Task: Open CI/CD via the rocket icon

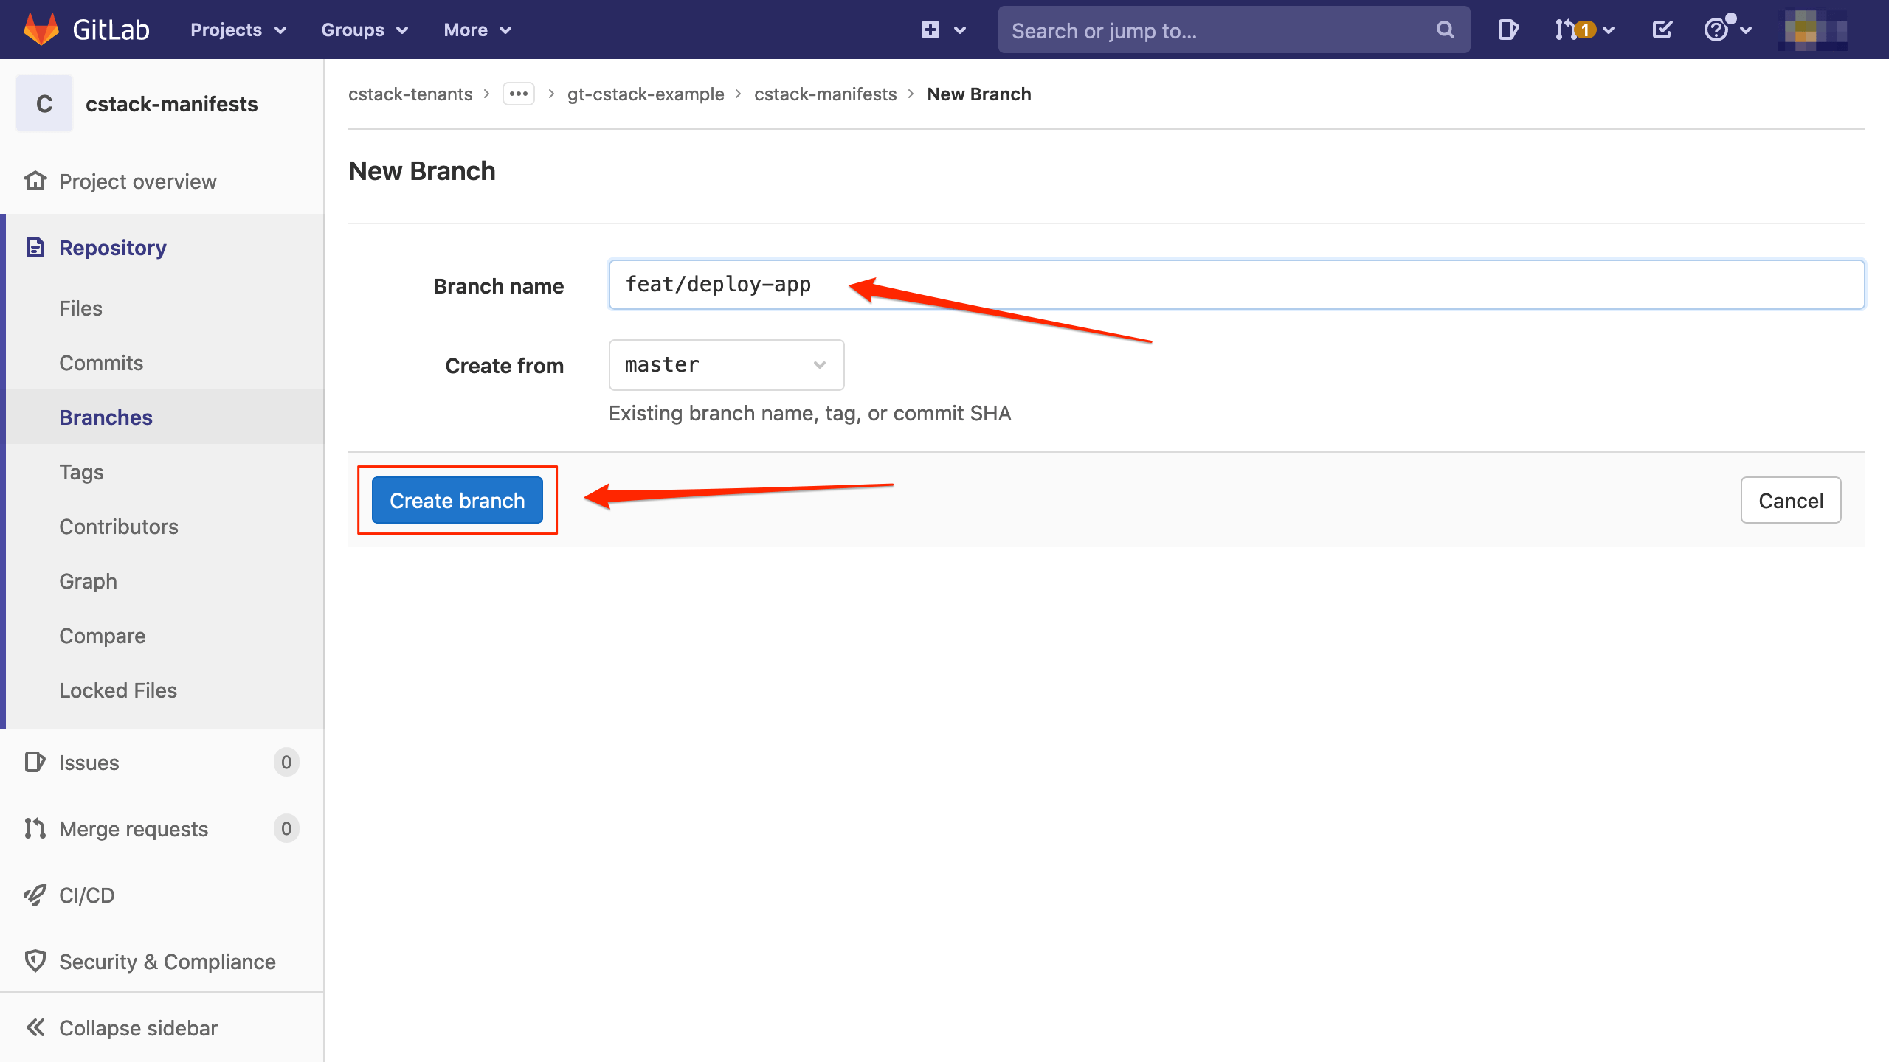Action: coord(35,895)
